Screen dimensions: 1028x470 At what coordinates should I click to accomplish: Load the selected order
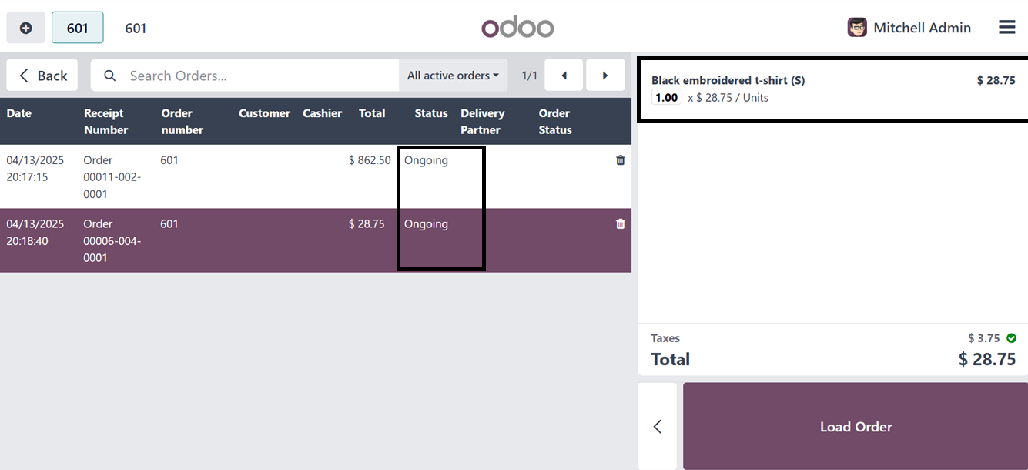(856, 426)
